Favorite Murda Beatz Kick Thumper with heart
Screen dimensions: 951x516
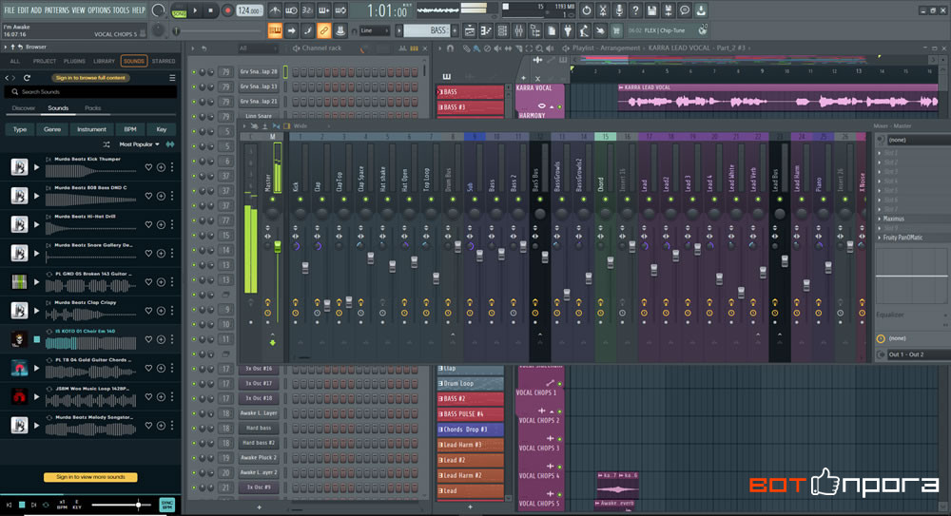click(x=148, y=166)
